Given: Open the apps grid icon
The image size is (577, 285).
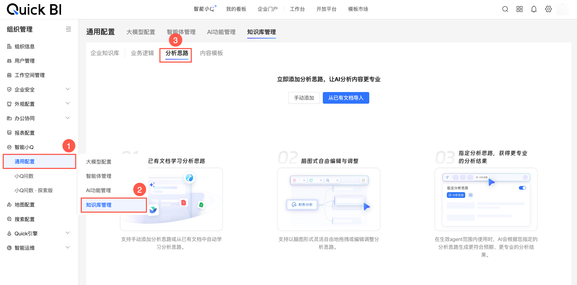Looking at the screenshot, I should pyautogui.click(x=519, y=9).
